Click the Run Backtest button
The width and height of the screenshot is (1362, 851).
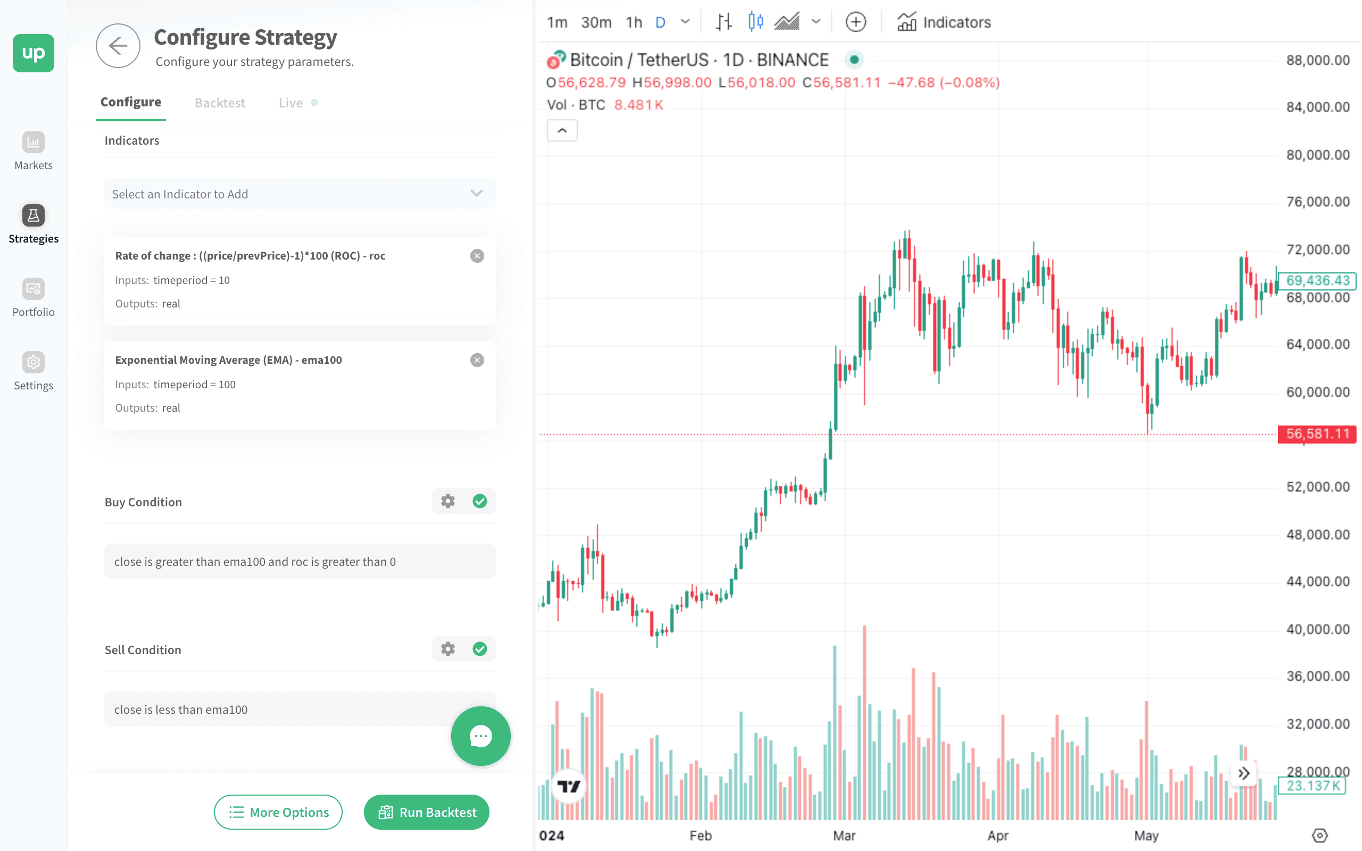[x=426, y=812]
